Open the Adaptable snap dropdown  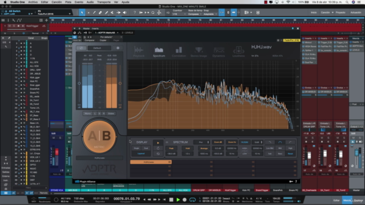click(210, 14)
